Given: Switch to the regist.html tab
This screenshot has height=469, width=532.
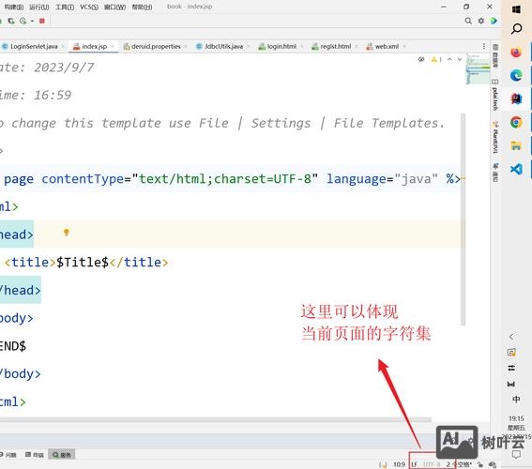Looking at the screenshot, I should click(336, 47).
